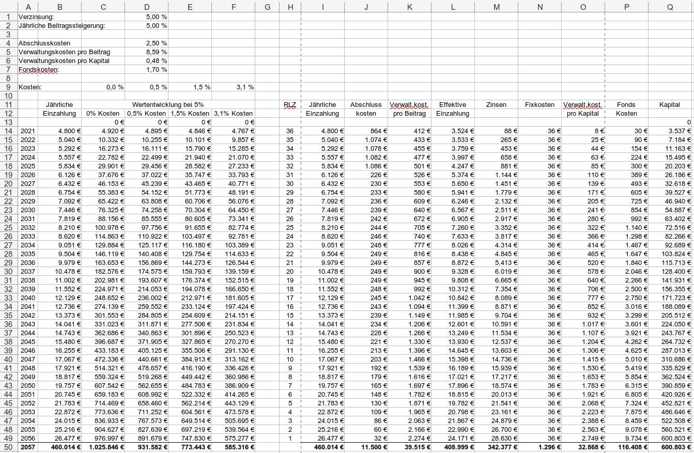This screenshot has width=694, height=453.
Task: Select the 11.500 € Abschlusskosten total
Action: (x=366, y=447)
